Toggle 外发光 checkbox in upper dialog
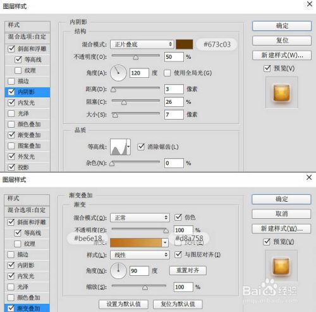Viewport: 316px width, 312px height. [x=11, y=156]
